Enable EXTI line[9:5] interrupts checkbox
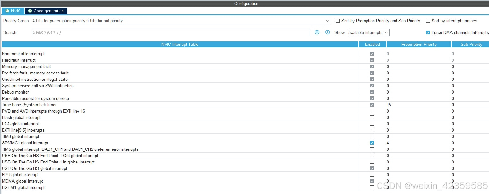Image resolution: width=489 pixels, height=194 pixels. (x=372, y=130)
